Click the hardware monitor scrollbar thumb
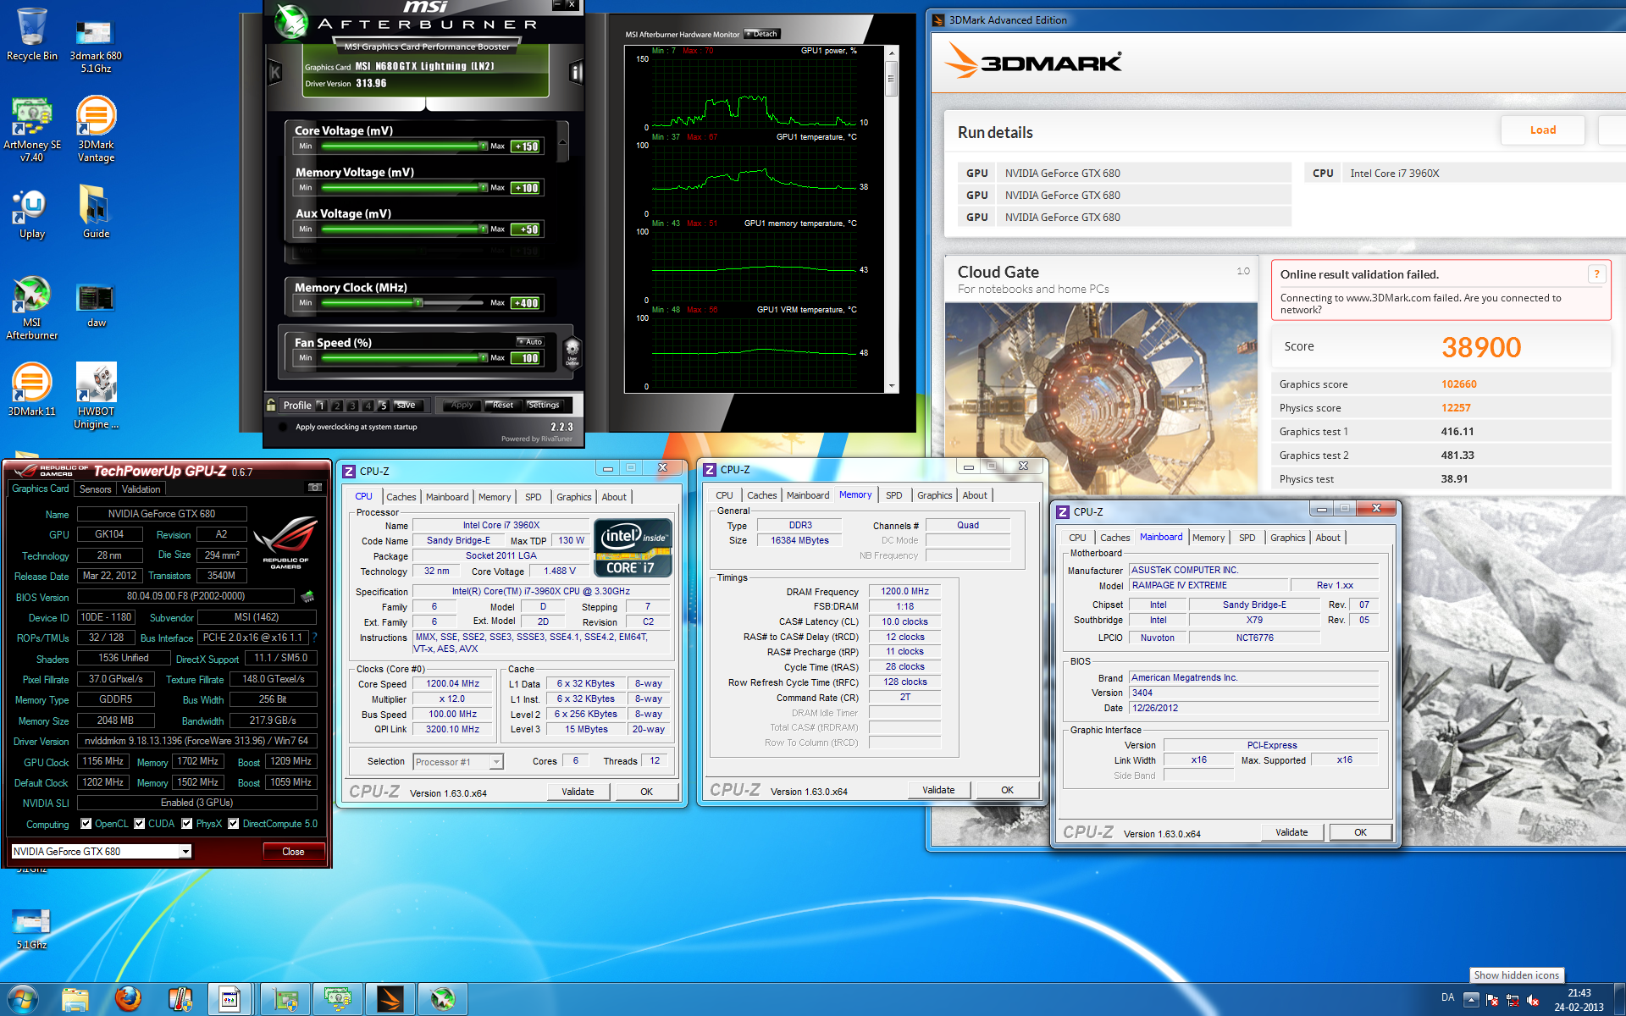This screenshot has width=1626, height=1016. (x=891, y=78)
